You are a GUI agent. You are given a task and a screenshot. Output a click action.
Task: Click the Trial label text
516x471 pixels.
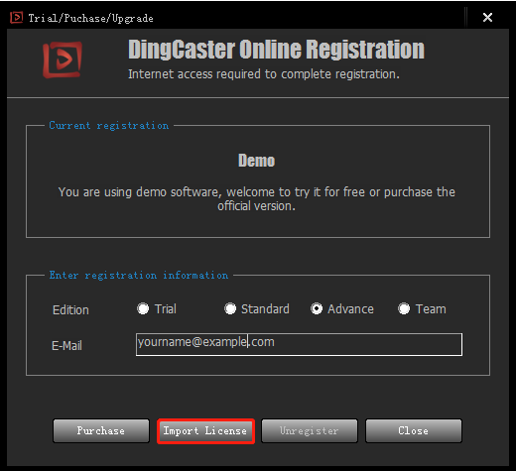(166, 309)
